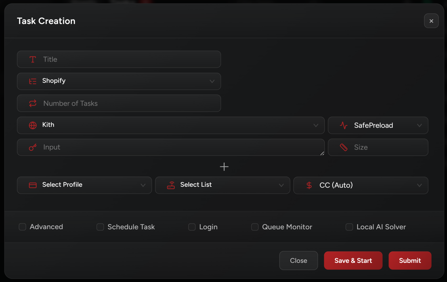Open the Kith site dropdown chevron

click(316, 125)
